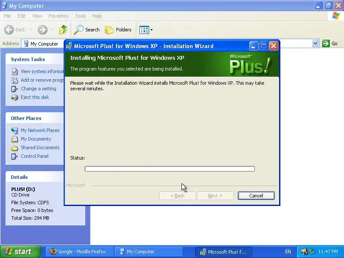Toggle the Folders pane button

(x=118, y=30)
